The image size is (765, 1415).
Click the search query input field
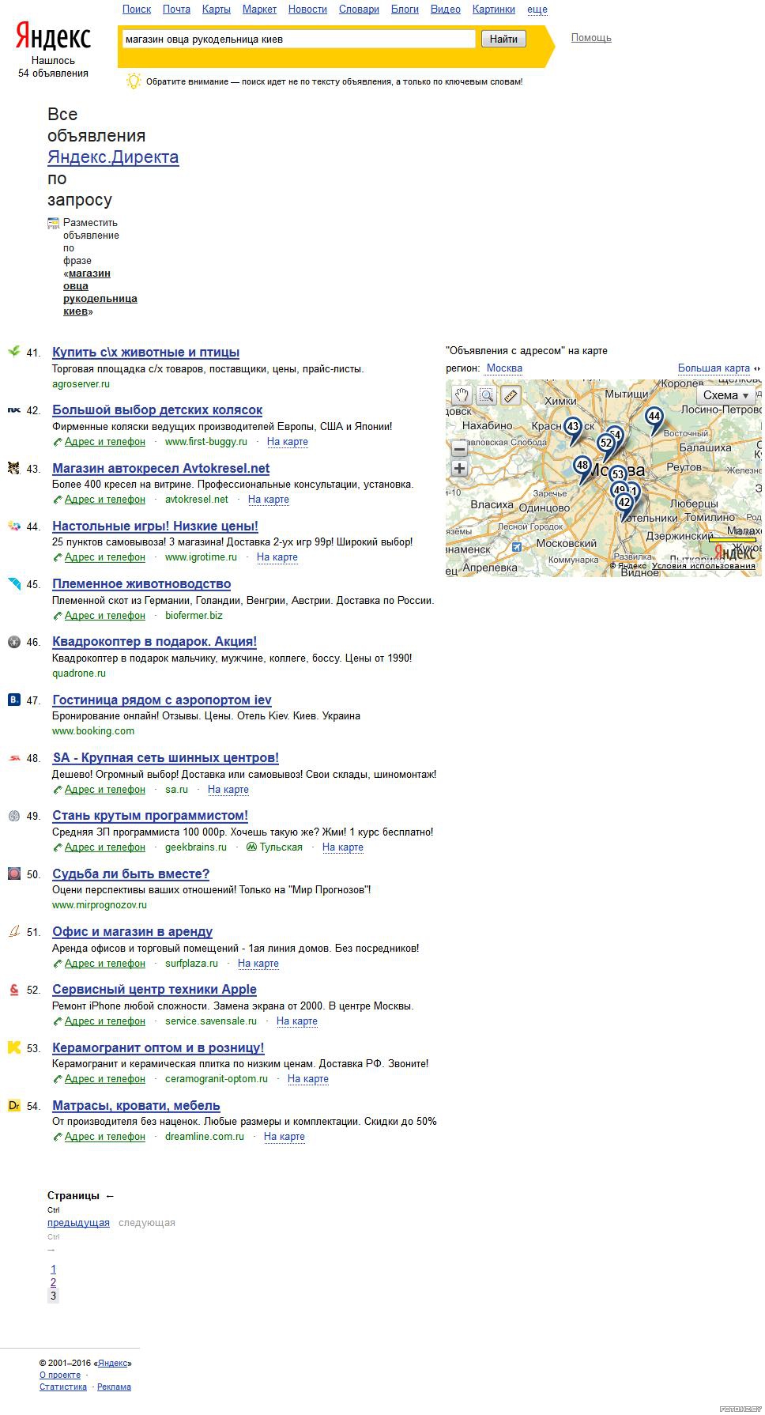pyautogui.click(x=299, y=39)
